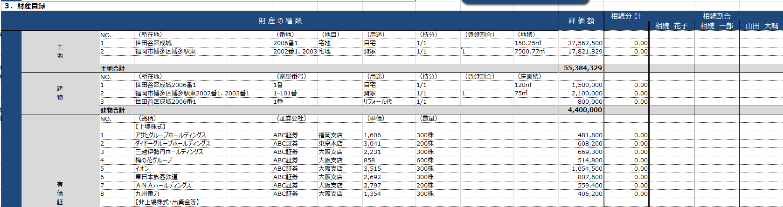Image resolution: width=783 pixels, height=207 pixels.
Task: Select the アサヒグループホールディングス stock name cell
Action: (x=170, y=135)
